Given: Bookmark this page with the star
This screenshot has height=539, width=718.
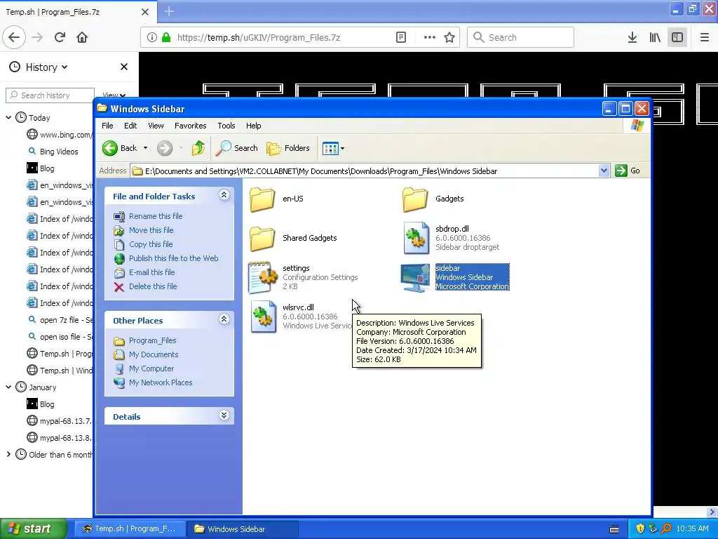Looking at the screenshot, I should pos(449,37).
